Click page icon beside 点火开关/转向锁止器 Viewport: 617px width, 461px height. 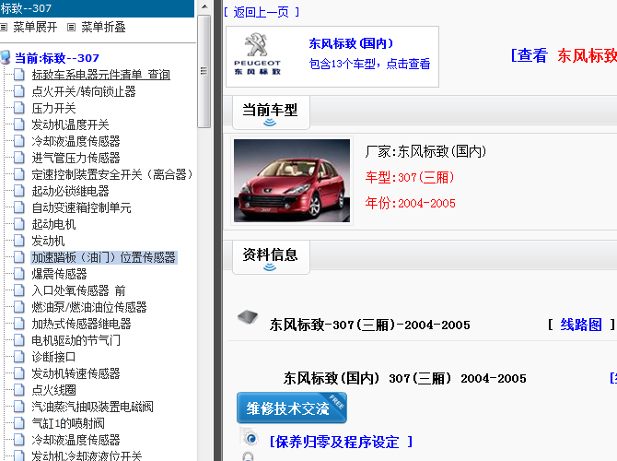[19, 91]
